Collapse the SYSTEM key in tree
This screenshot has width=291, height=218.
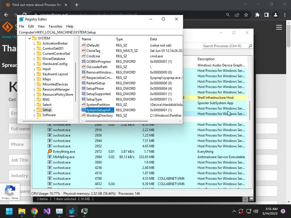(x=30, y=38)
